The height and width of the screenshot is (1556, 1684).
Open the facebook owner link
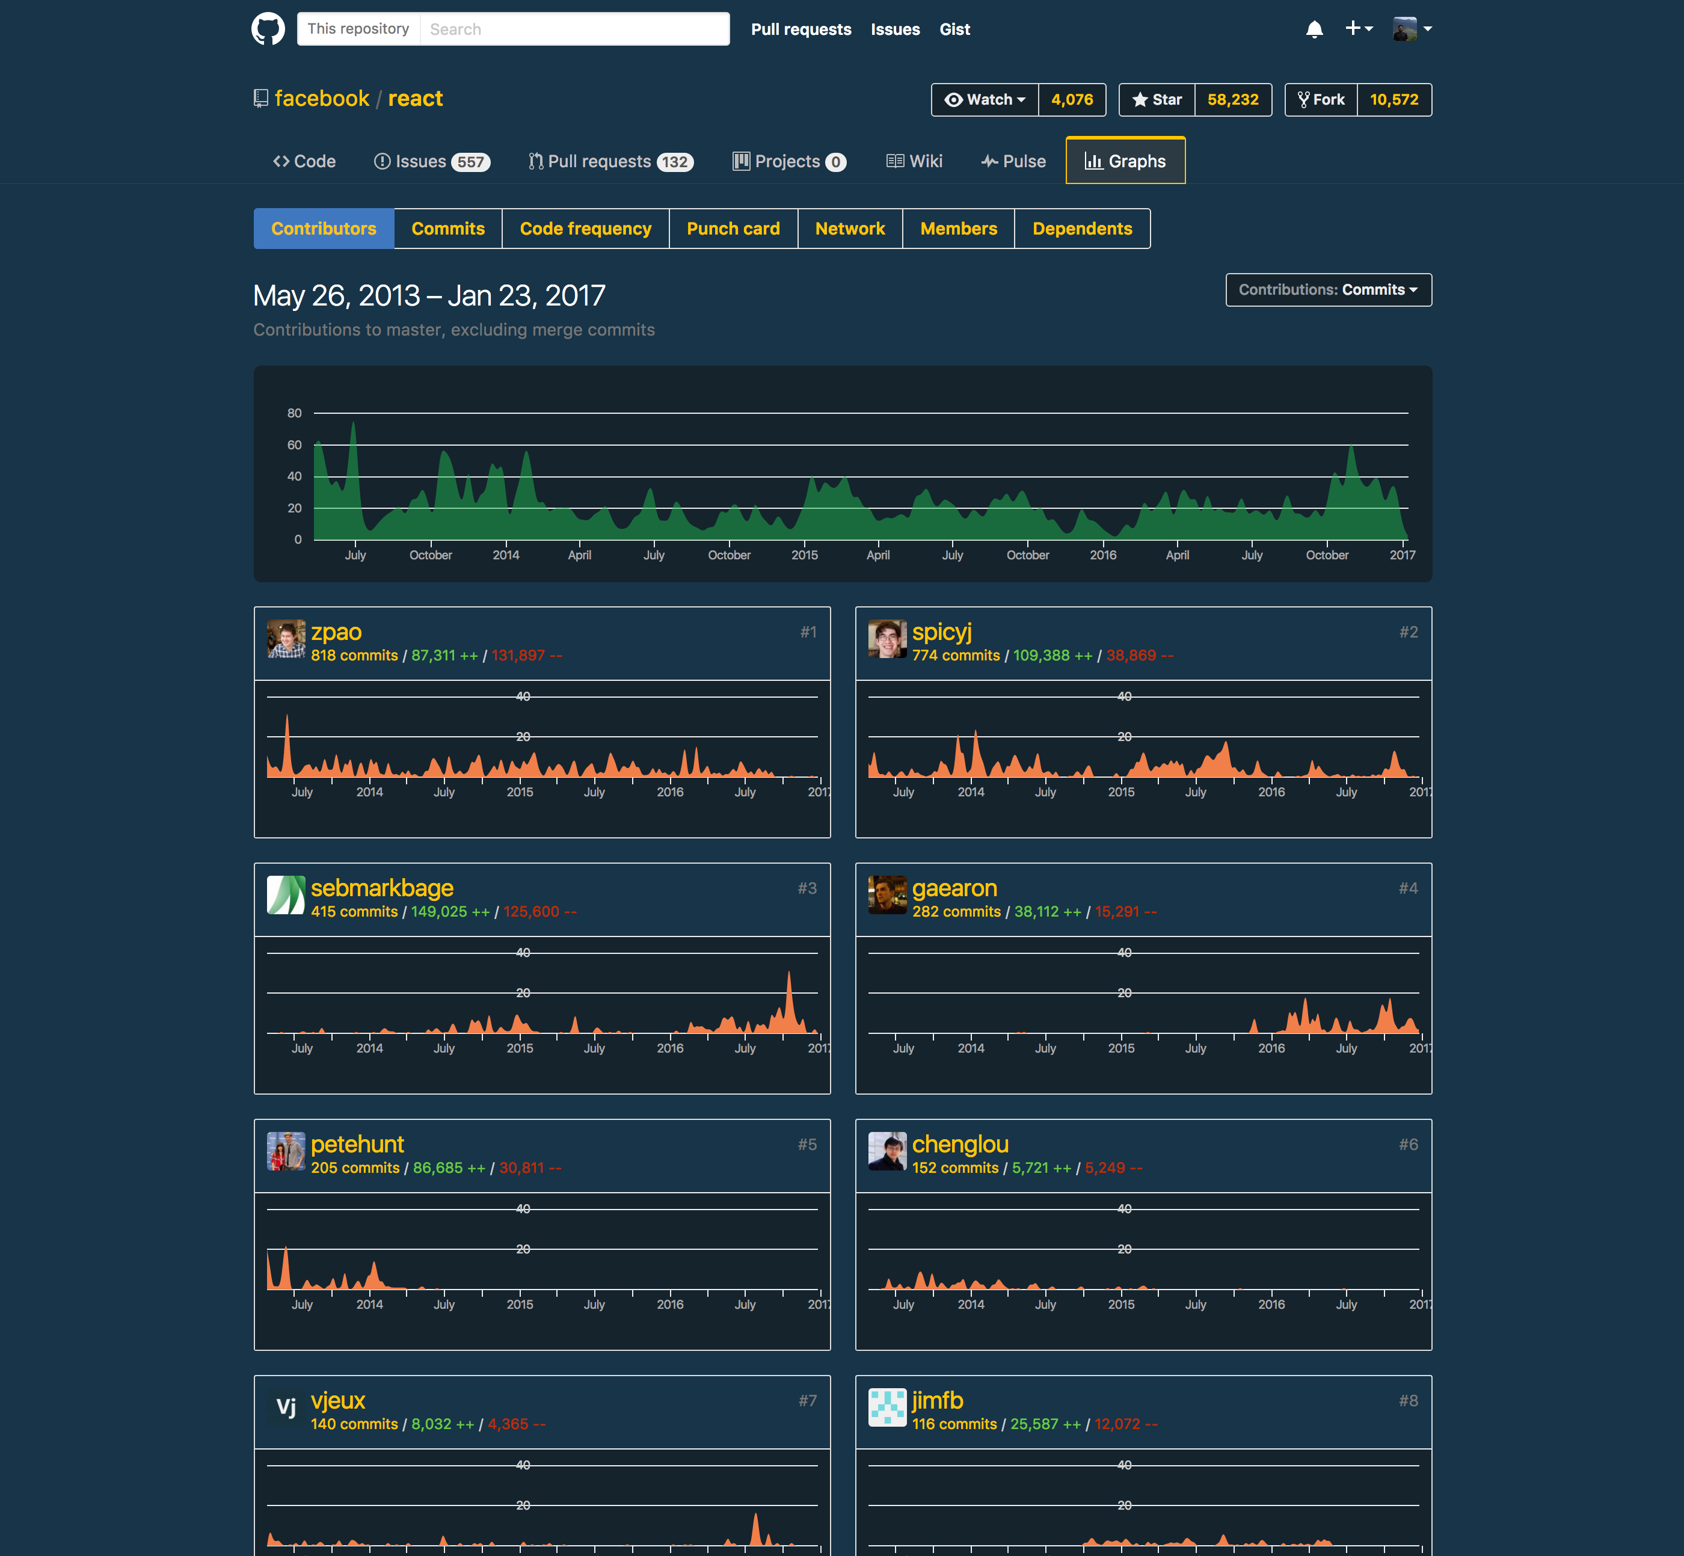click(322, 99)
